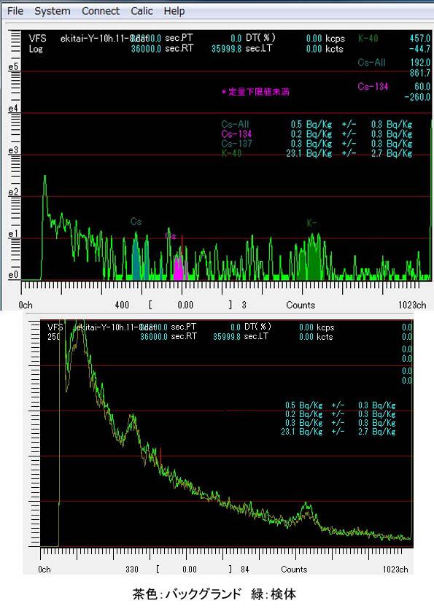
Task: Click the '861.7' value at top right
Action: [420, 73]
